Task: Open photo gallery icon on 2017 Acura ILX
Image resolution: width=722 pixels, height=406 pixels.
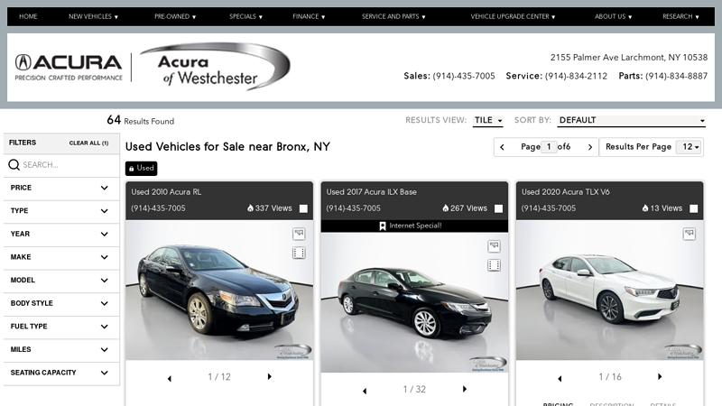Action: (494, 246)
